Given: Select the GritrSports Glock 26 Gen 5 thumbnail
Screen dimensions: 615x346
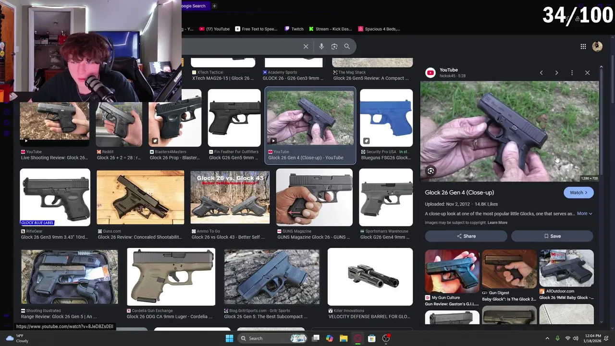Looking at the screenshot, I should [271, 277].
